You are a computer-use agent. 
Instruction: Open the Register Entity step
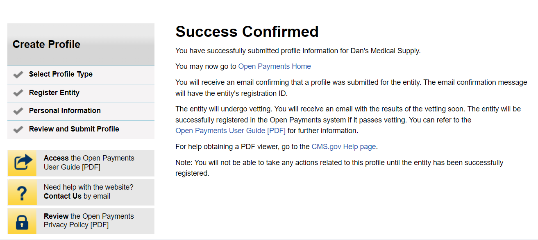tap(54, 93)
